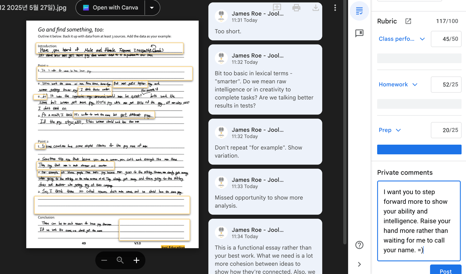Click the author name on the 11:33 comment
466x274 pixels.
tap(258, 180)
